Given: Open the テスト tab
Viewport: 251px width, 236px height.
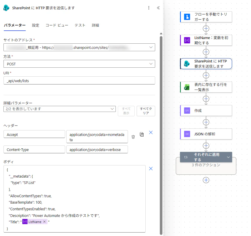Looking at the screenshot, I should click(x=80, y=25).
